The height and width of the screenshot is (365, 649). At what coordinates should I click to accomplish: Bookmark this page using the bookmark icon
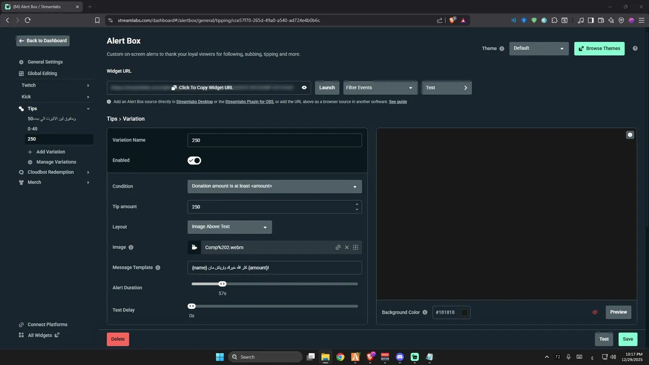97,20
